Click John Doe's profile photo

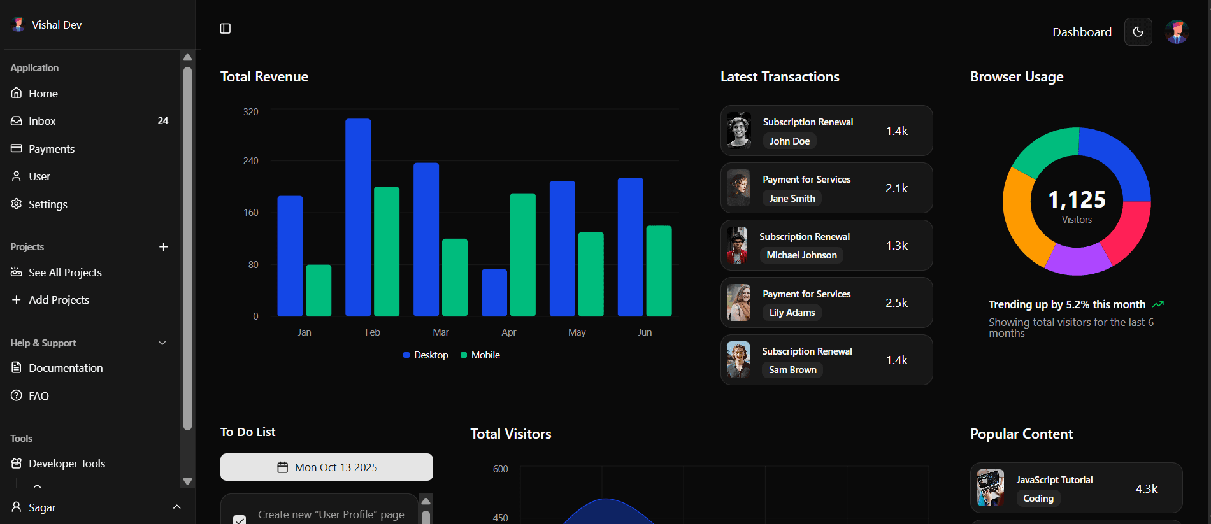click(738, 130)
